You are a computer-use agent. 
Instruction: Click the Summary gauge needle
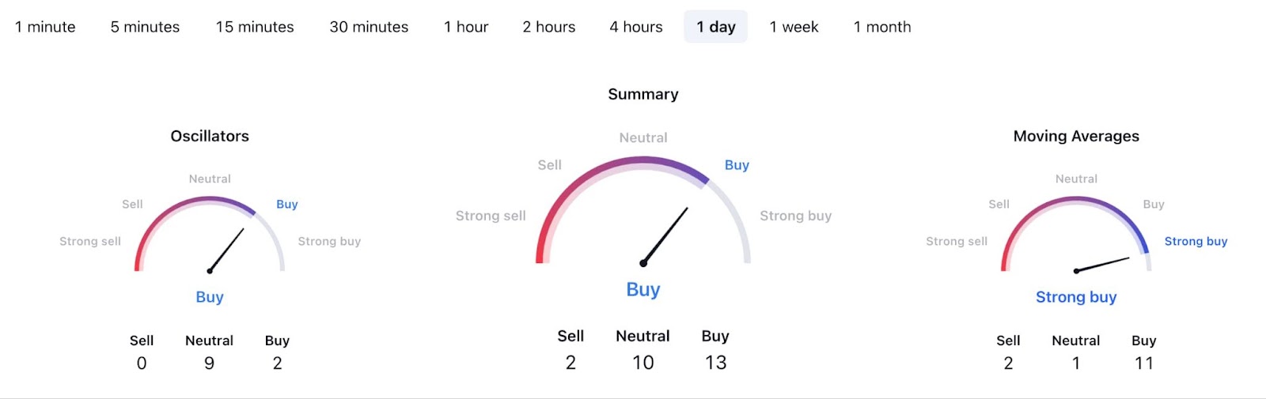pyautogui.click(x=665, y=235)
